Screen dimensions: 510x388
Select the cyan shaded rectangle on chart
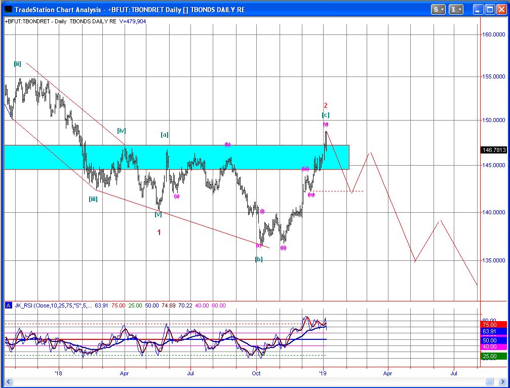pyautogui.click(x=177, y=157)
